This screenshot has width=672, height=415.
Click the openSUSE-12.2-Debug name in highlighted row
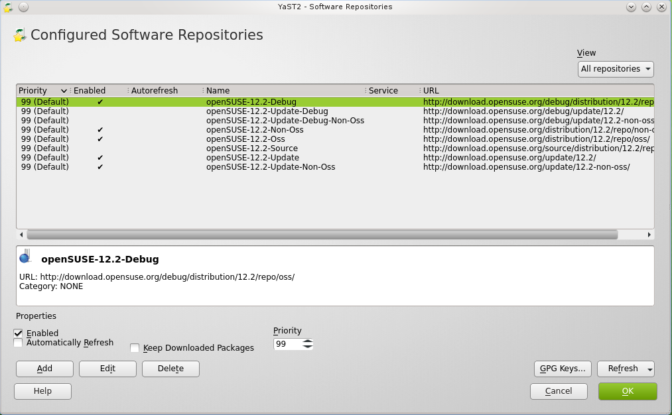[x=251, y=102]
